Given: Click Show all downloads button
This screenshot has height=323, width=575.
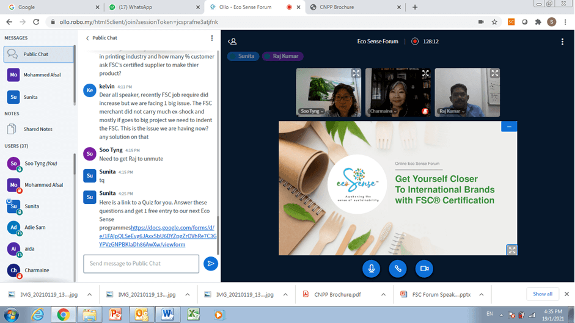Looking at the screenshot, I should (x=542, y=294).
